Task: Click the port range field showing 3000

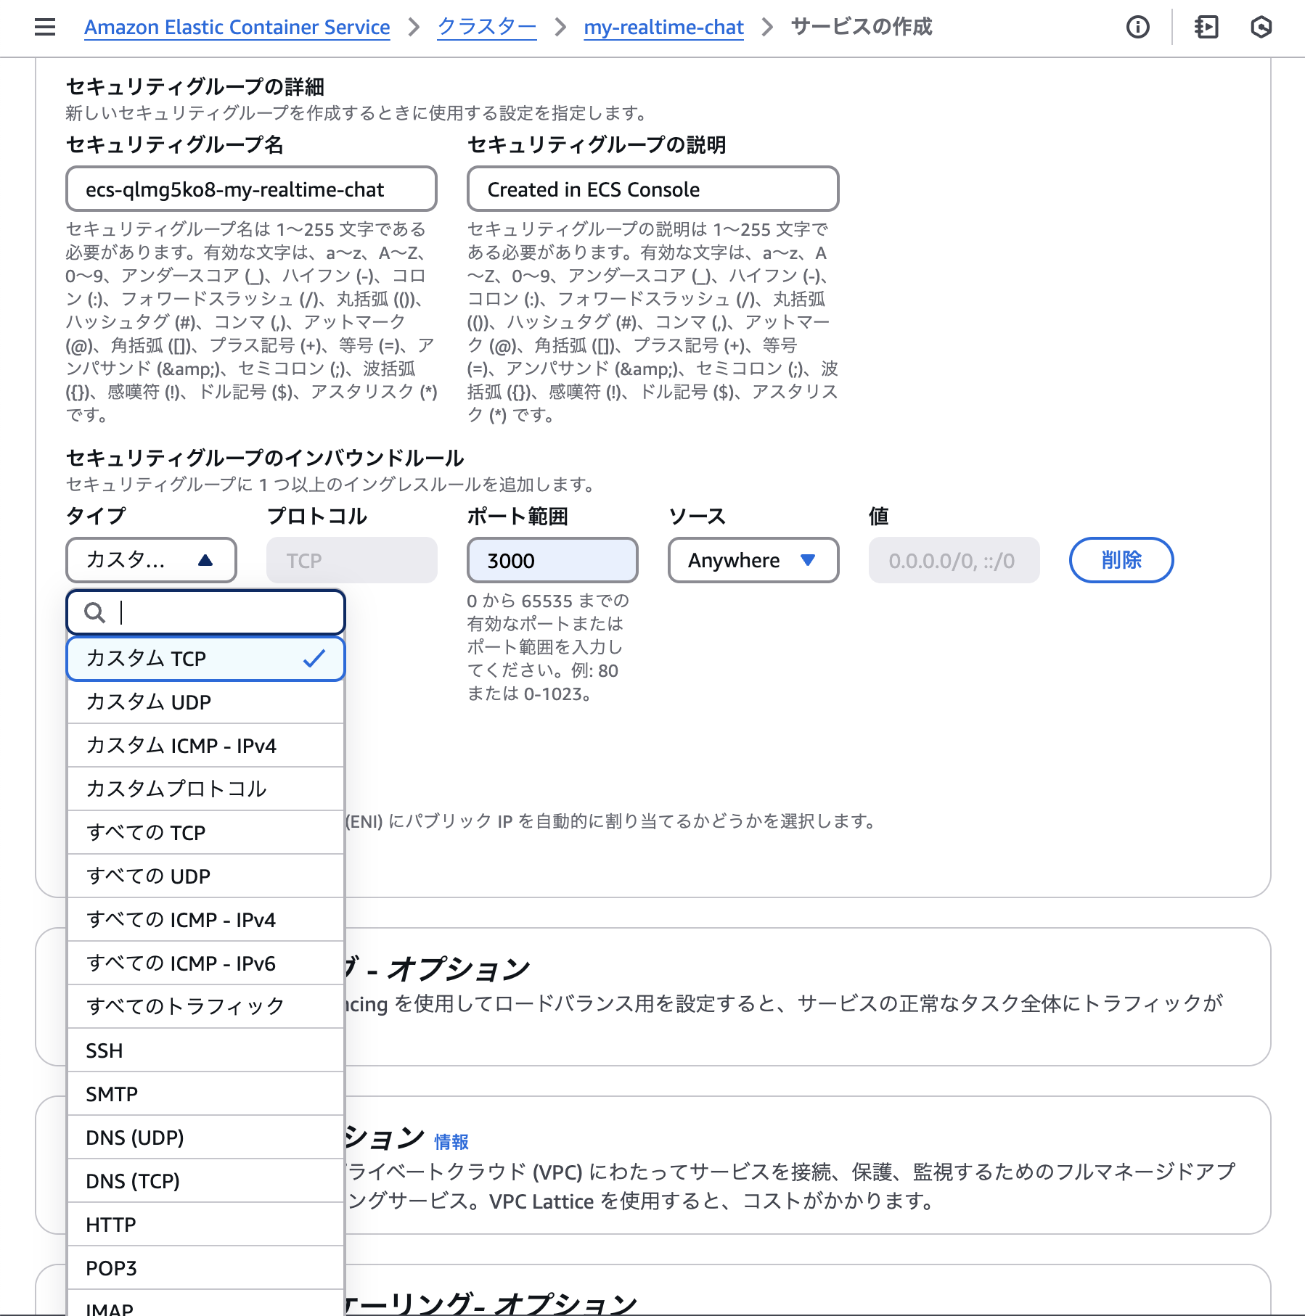Action: [x=552, y=560]
